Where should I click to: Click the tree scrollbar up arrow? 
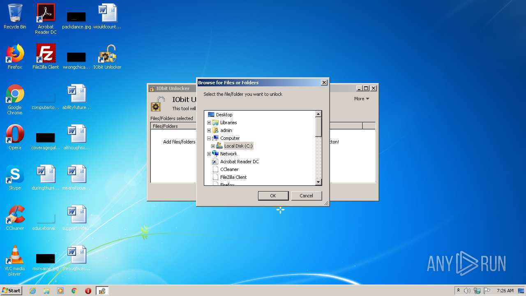point(318,114)
